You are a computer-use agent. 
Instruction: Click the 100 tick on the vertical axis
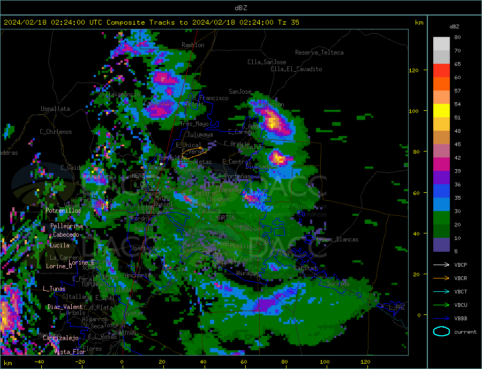point(414,111)
